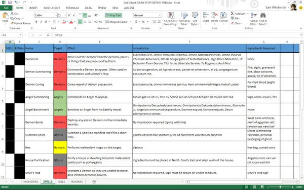Open the FILE tab

click(x=6, y=8)
